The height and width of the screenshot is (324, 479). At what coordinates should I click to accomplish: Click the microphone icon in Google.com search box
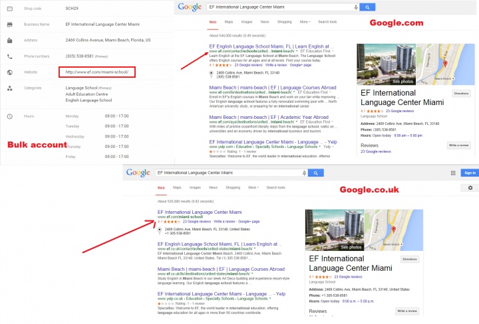pyautogui.click(x=356, y=7)
